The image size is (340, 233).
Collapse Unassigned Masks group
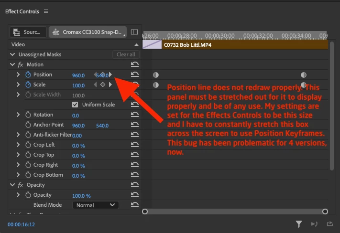[x=12, y=54]
